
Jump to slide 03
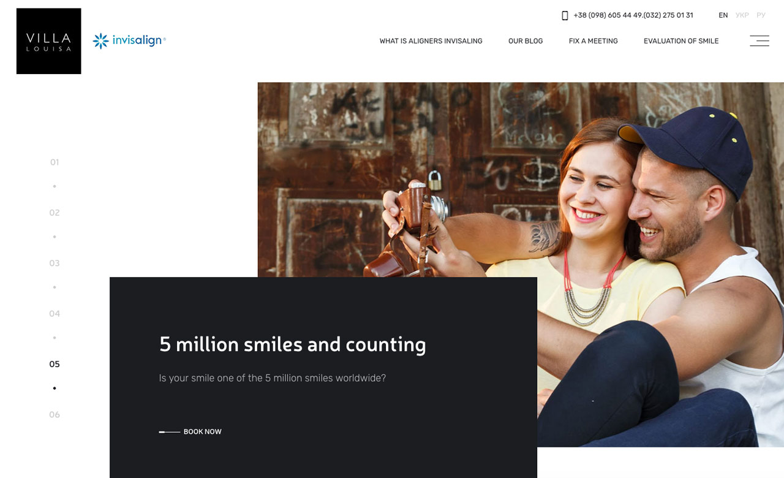[x=55, y=264]
